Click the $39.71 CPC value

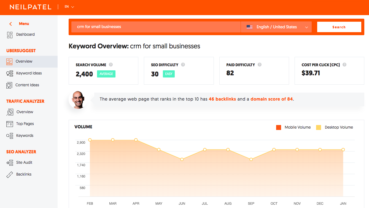tap(311, 73)
